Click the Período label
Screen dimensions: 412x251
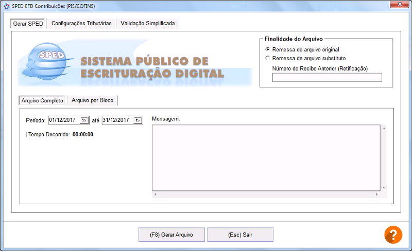[x=36, y=120]
